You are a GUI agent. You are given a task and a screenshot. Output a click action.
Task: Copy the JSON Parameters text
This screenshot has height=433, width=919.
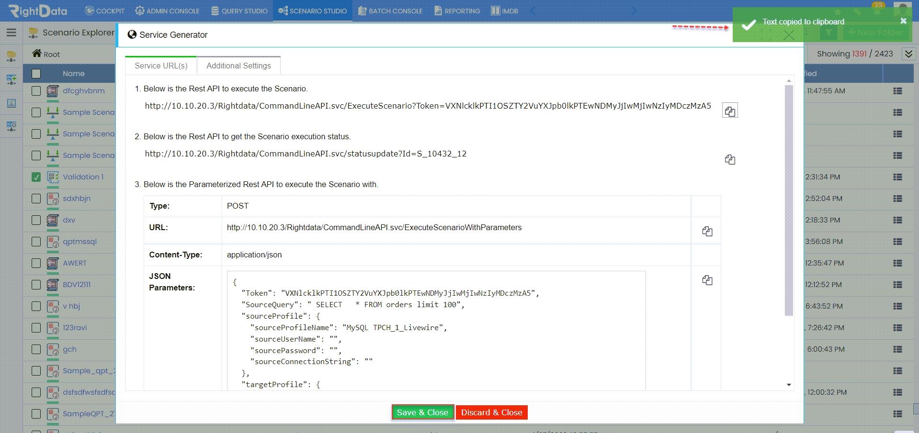[707, 280]
